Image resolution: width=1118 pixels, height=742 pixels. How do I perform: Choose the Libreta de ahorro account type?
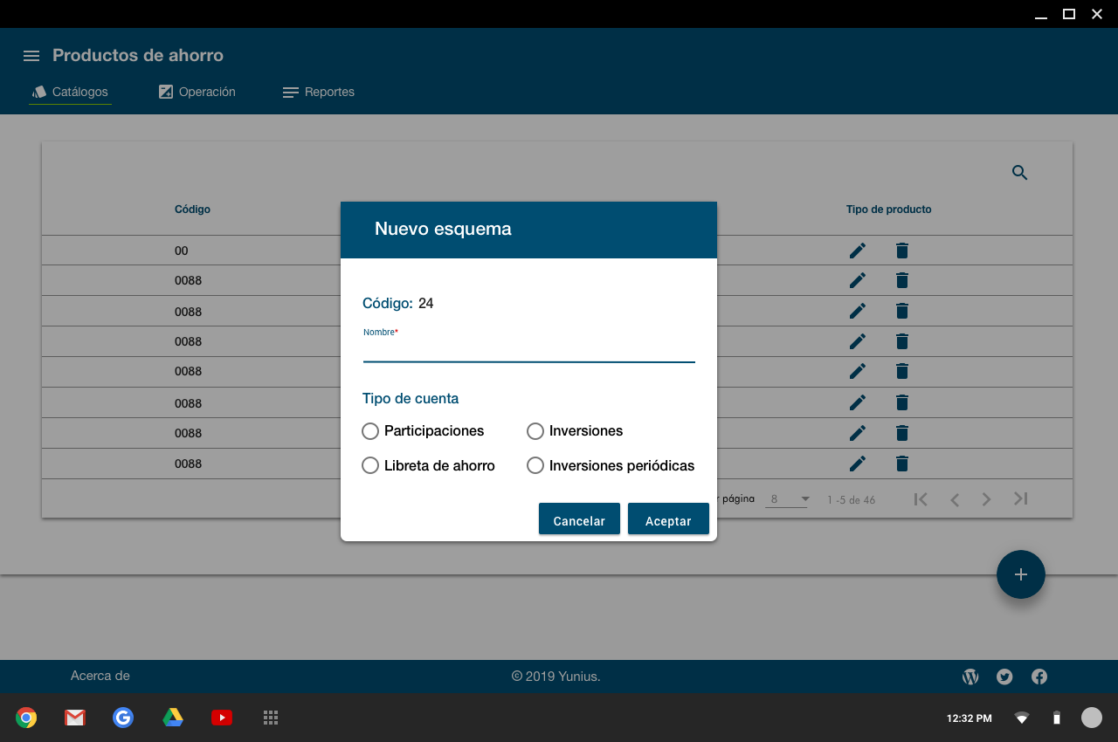(370, 466)
